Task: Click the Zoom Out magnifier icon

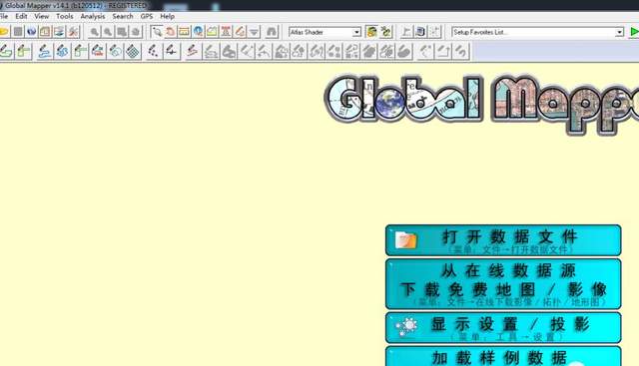Action: pyautogui.click(x=108, y=32)
